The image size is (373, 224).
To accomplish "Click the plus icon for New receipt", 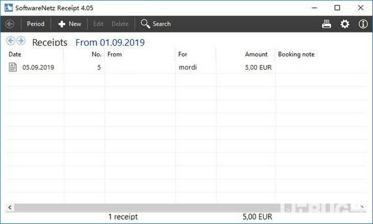I will click(62, 24).
